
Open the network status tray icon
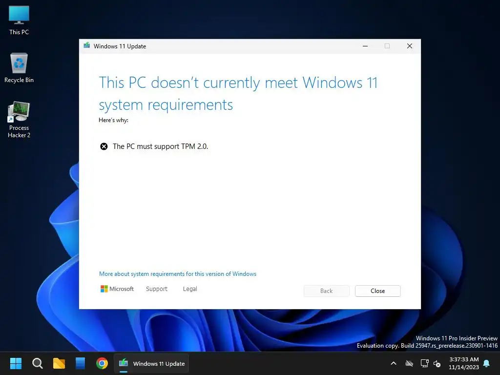(x=424, y=363)
